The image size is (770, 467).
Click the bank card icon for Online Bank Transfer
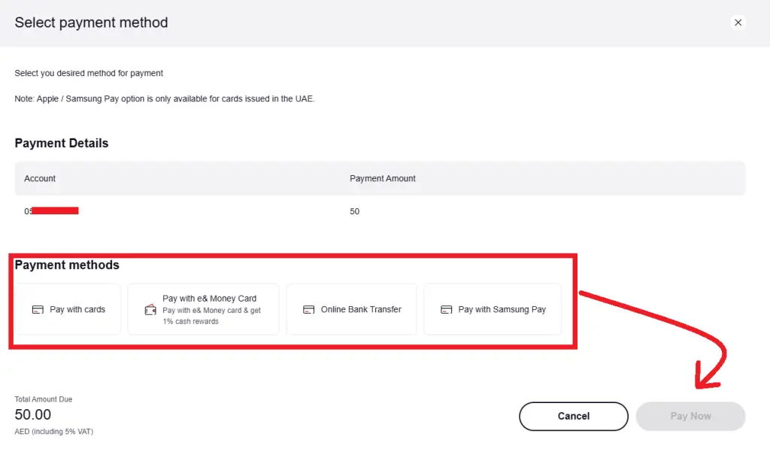pyautogui.click(x=308, y=309)
